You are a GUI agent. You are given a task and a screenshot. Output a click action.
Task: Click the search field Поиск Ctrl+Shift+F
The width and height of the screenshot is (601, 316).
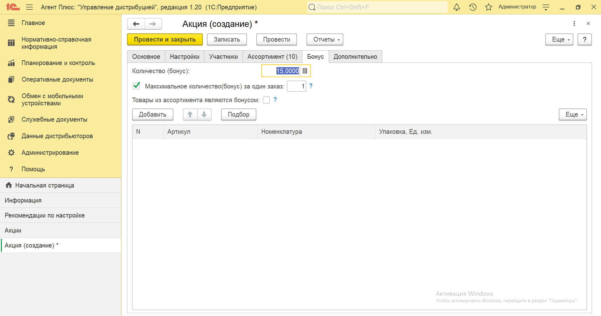377,7
